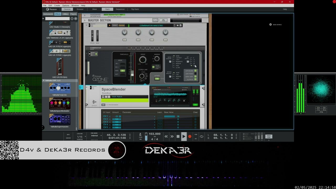Save the Combinator patch with disk icon
The image size is (336, 189).
[x=181, y=25]
